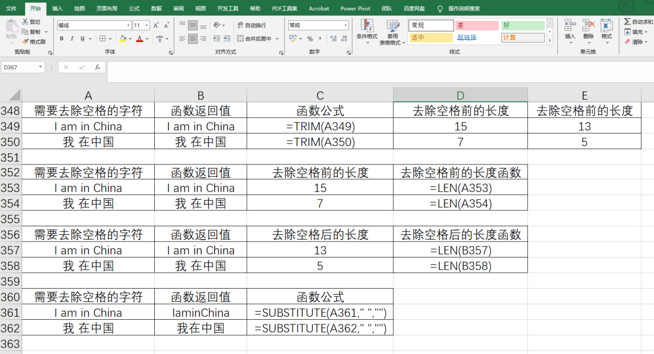Open the File (文件) tab
This screenshot has height=354, width=654.
[11, 8]
